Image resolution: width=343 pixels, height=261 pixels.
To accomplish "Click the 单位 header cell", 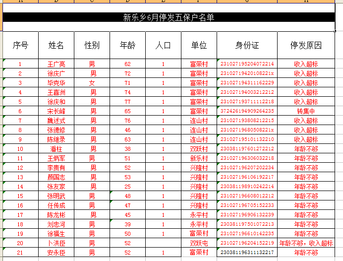I will pos(199,45).
